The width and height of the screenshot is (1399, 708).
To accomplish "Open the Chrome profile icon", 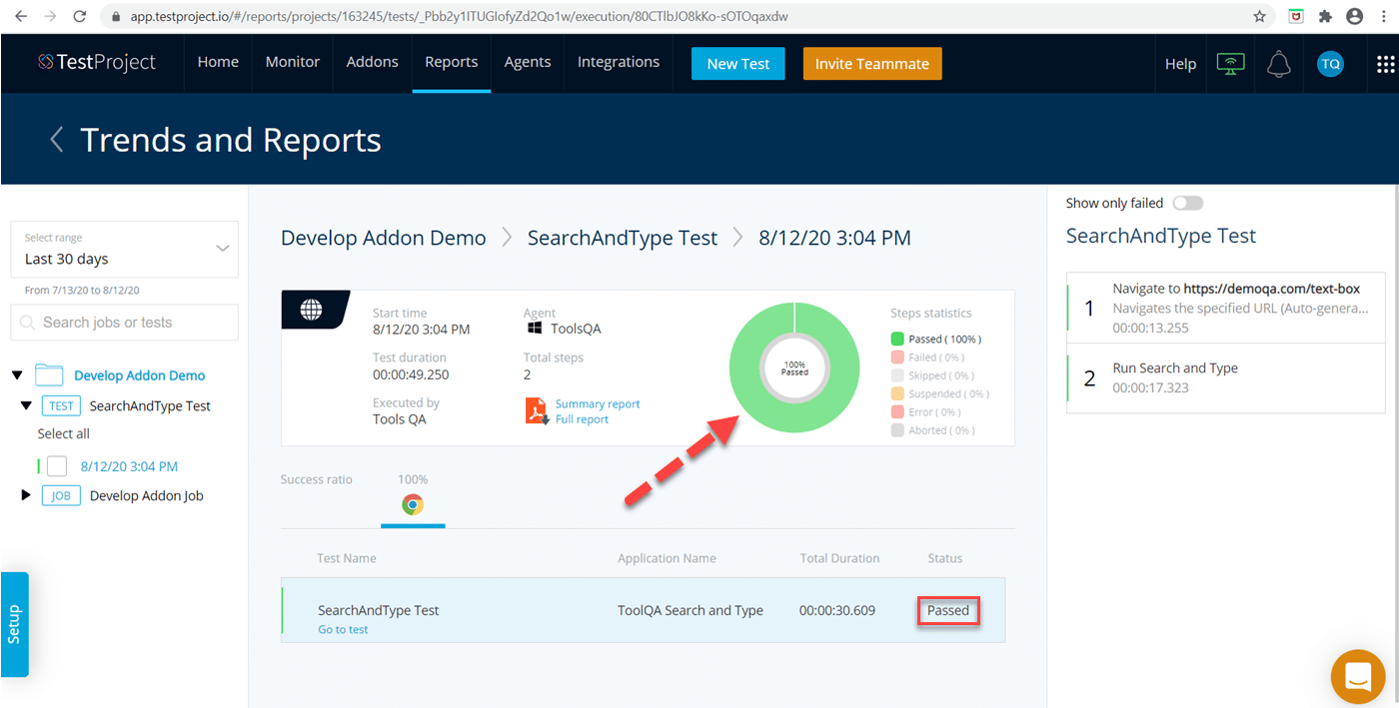I will coord(1354,16).
